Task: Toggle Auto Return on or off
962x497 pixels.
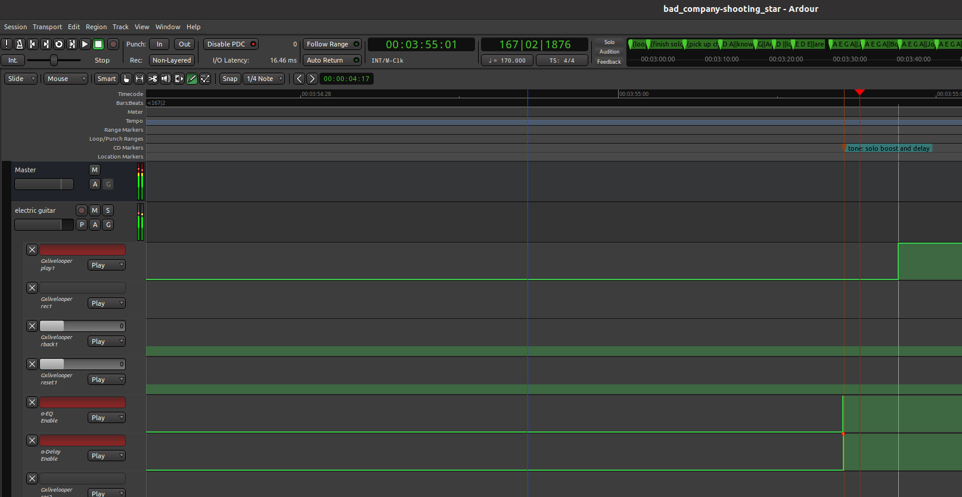Action: point(333,60)
